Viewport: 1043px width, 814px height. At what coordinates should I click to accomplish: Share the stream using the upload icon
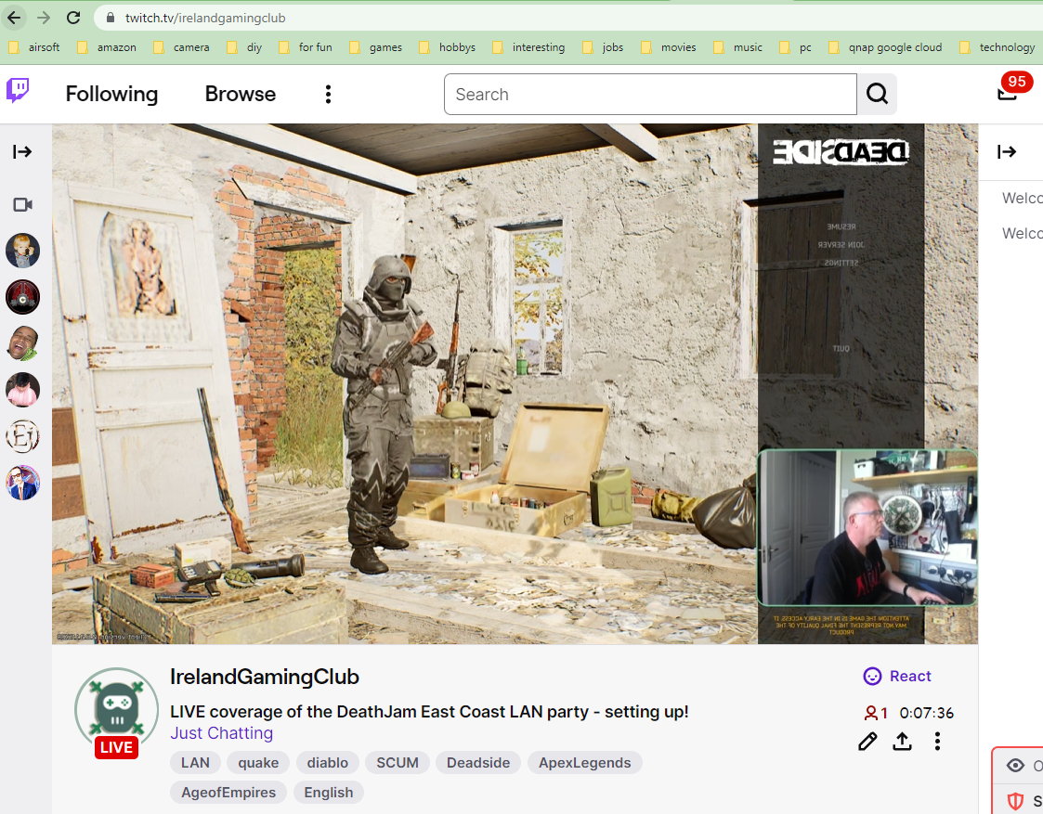point(902,741)
